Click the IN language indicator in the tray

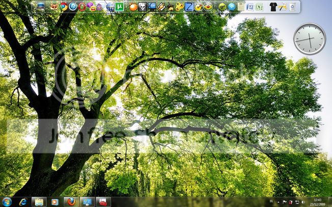(271, 201)
